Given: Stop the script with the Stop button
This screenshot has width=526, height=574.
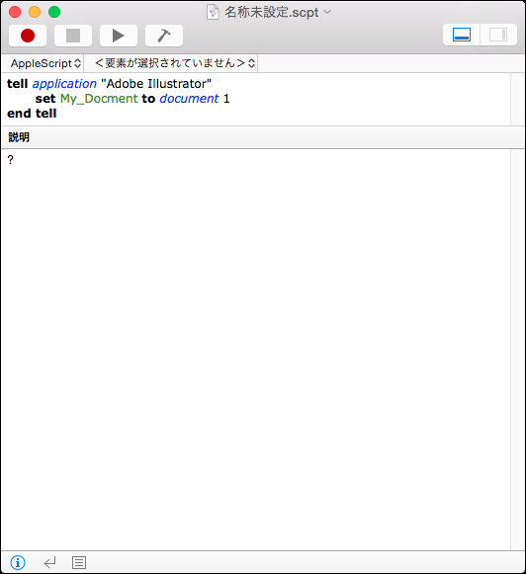Looking at the screenshot, I should pyautogui.click(x=73, y=36).
